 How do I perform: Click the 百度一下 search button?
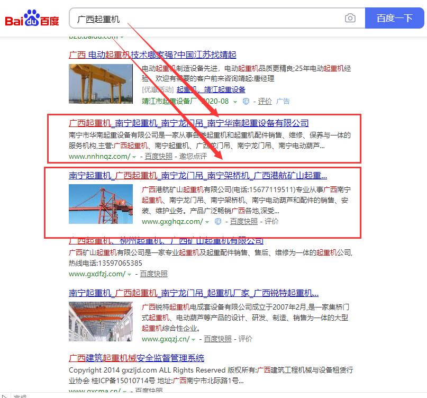point(394,18)
